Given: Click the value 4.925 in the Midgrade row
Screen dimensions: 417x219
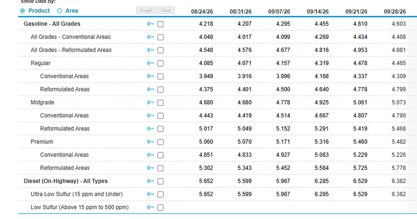Looking at the screenshot, I should [x=322, y=102].
